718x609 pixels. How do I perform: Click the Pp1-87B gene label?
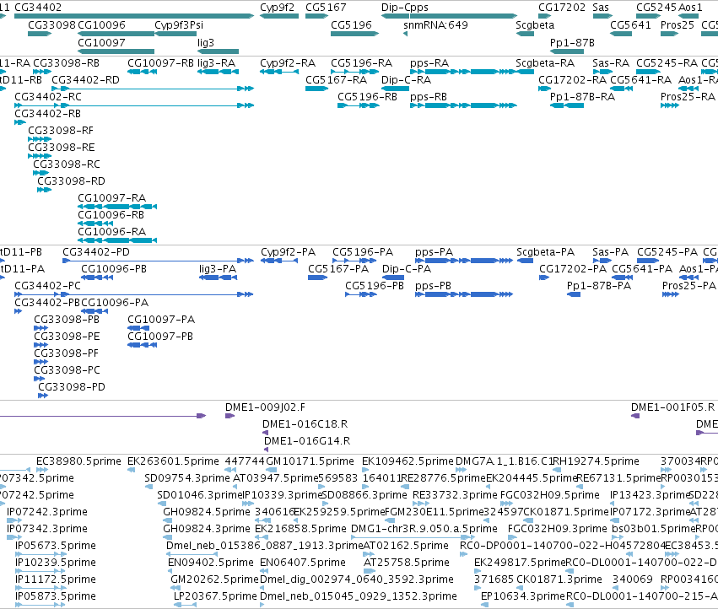click(572, 42)
